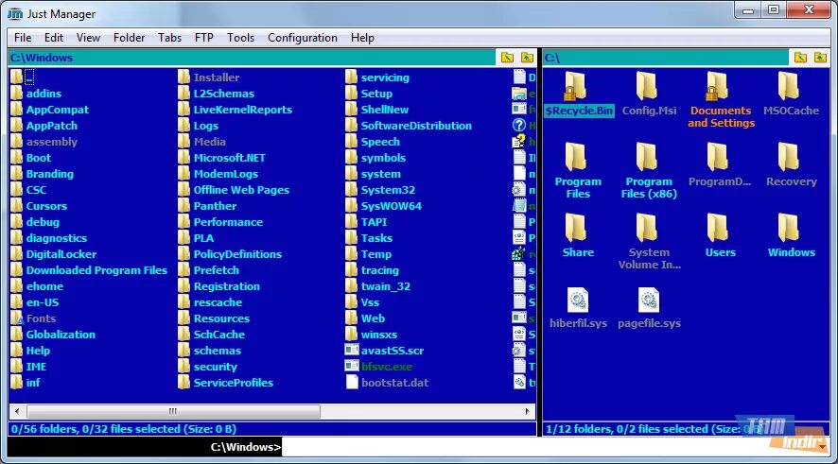Go to root folder in C:\Windows panel
The height and width of the screenshot is (464, 838).
[x=507, y=57]
